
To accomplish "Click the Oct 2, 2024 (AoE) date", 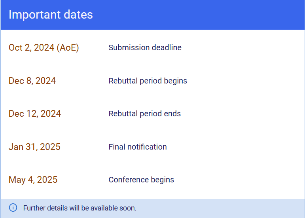I will (44, 48).
